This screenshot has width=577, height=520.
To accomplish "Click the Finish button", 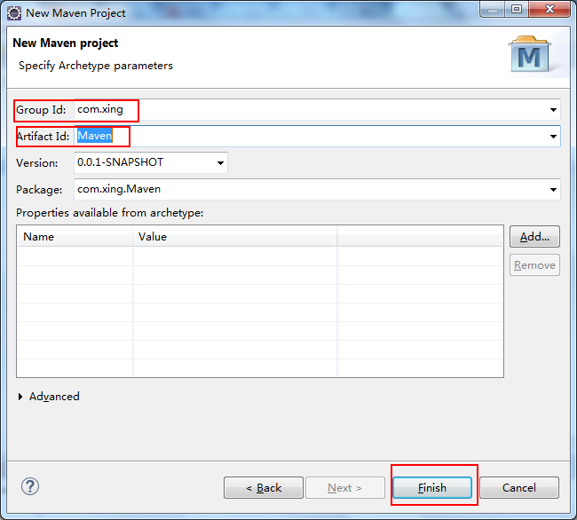I will tap(432, 488).
